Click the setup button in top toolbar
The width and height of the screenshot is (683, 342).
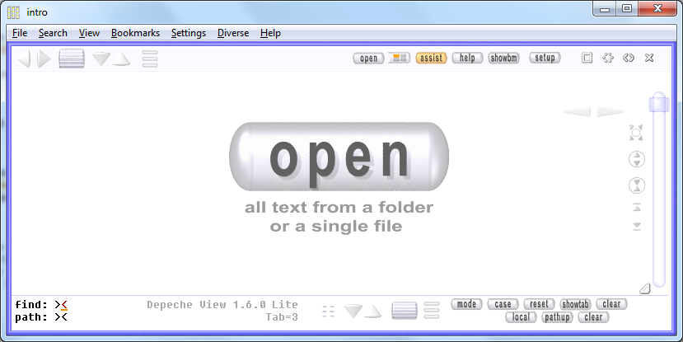[x=545, y=58]
